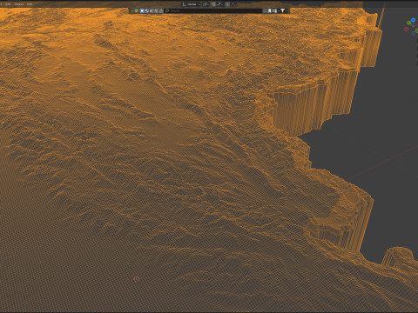Viewport: 418px width, 313px height.
Task: Click the red negative X gizmo handle
Action: coord(406,29)
